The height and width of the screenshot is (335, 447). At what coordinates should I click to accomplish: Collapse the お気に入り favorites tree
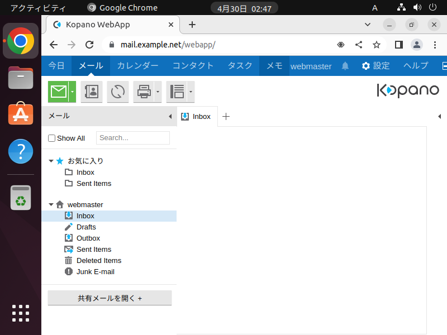coord(51,161)
